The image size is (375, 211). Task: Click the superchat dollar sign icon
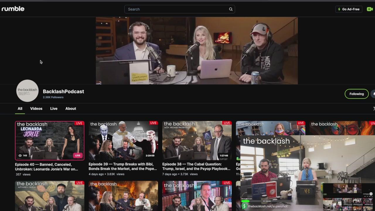[244, 206]
